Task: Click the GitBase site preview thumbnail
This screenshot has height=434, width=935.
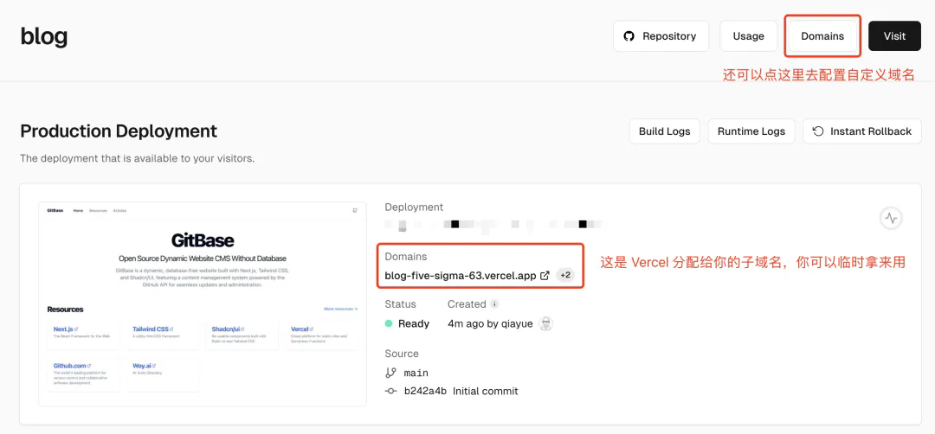Action: click(x=203, y=304)
